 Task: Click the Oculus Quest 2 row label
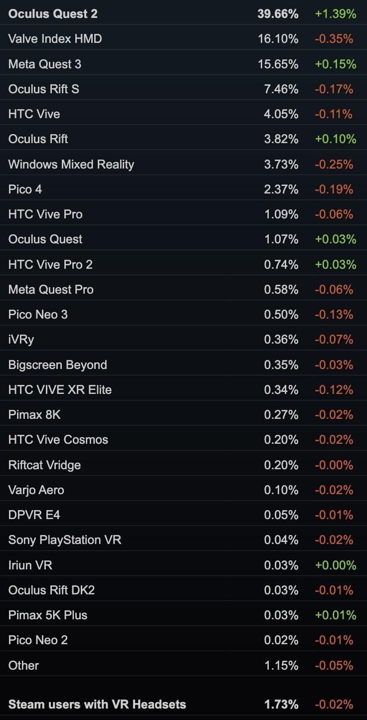53,14
